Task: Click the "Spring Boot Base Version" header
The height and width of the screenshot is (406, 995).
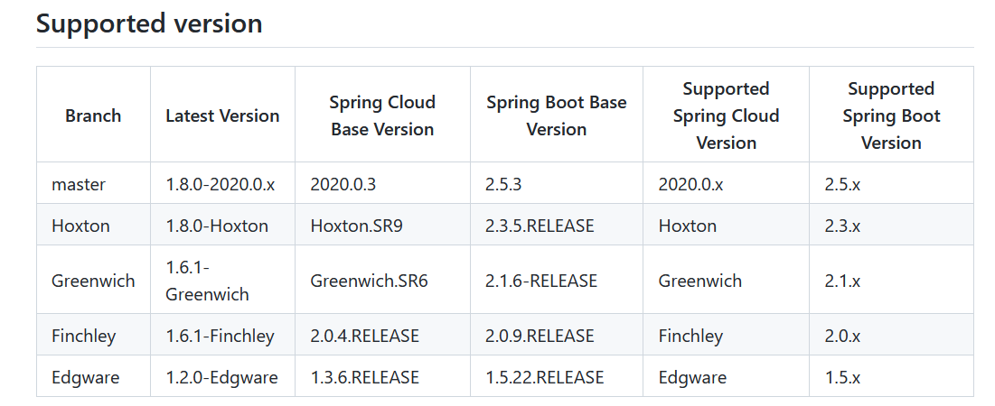Action: coord(556,115)
